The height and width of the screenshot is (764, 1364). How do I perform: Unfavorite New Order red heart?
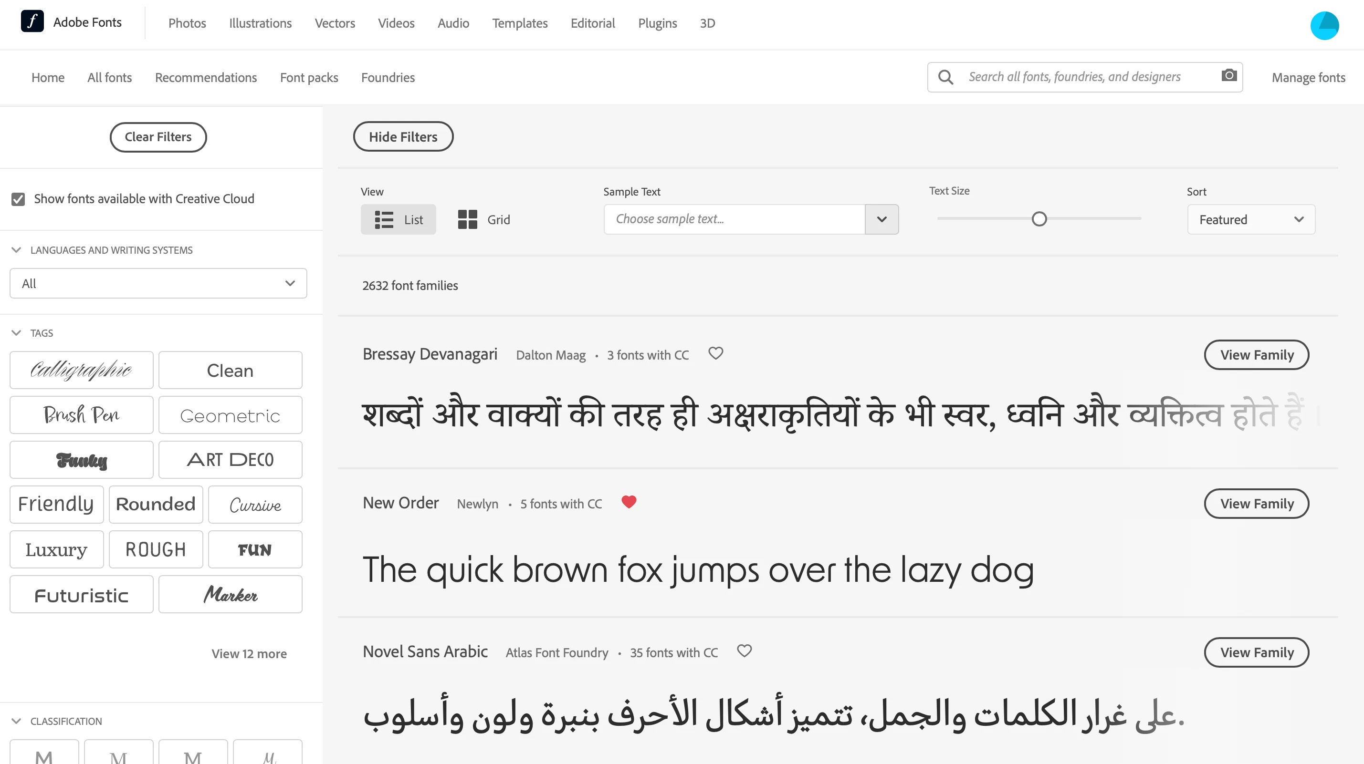[x=629, y=502]
